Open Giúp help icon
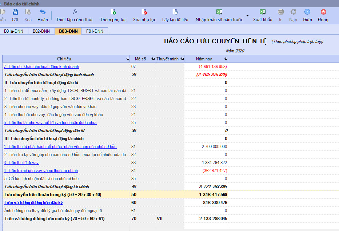Screen dimensions: 339x231 [307, 12]
